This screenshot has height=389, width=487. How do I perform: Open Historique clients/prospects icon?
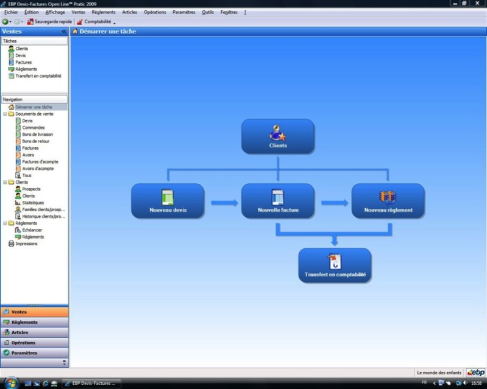point(18,216)
